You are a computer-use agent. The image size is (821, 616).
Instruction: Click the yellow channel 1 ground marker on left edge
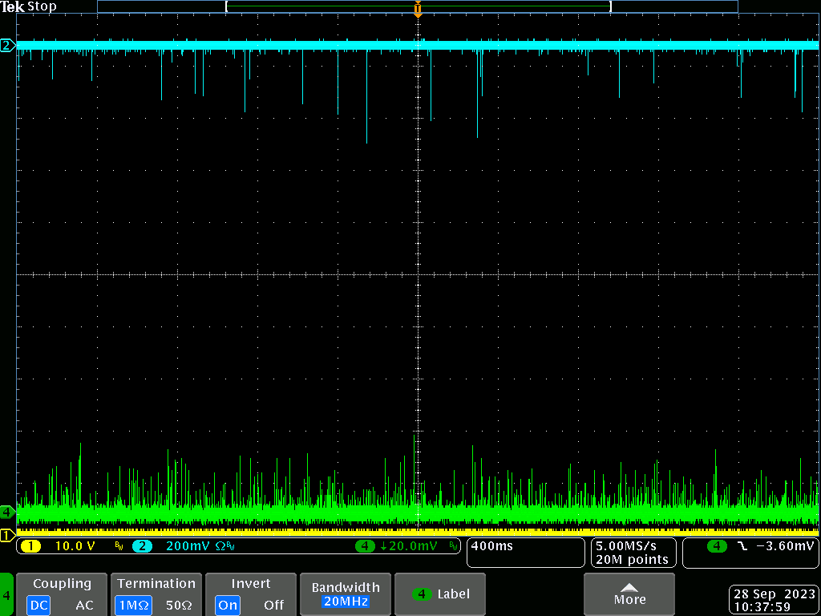coord(7,535)
